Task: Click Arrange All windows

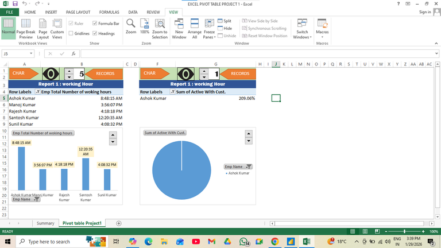Action: point(194,29)
